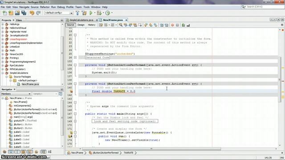Screen dimensions: 285x160
Task: Click the Undo arrow icon
Action: (x=32, y=13)
